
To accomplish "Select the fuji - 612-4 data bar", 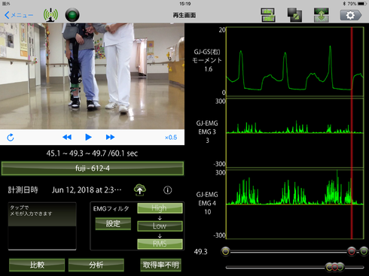I will coord(93,168).
